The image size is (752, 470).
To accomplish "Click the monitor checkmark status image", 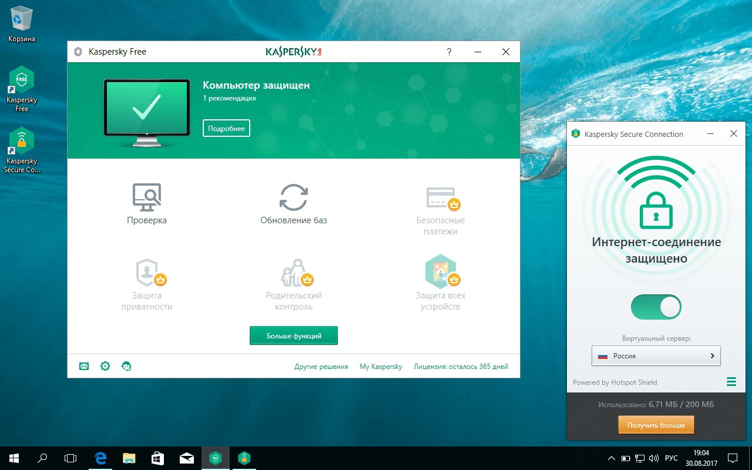I will (x=147, y=113).
